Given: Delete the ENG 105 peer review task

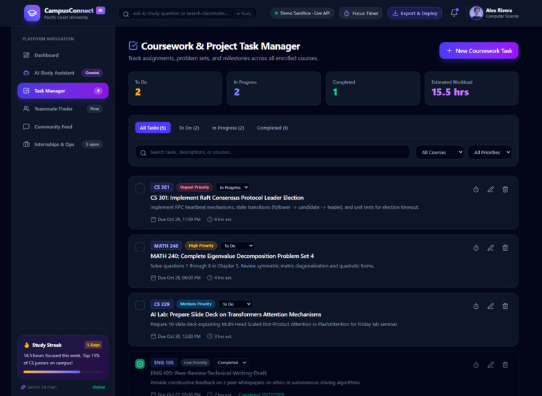Looking at the screenshot, I should click(x=505, y=364).
